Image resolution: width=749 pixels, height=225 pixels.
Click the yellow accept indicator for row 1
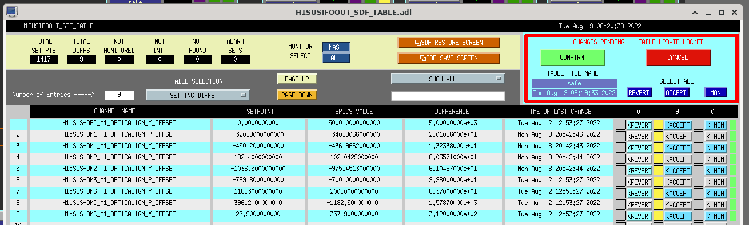(658, 125)
